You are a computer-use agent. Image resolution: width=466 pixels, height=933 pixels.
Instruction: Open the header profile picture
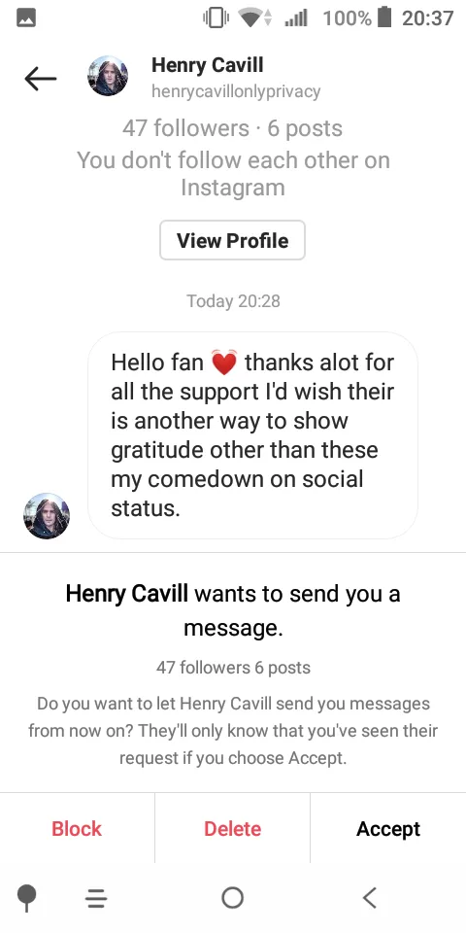(108, 76)
